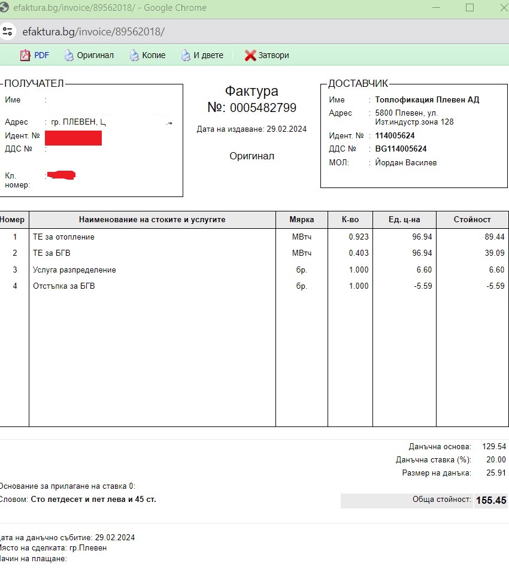The width and height of the screenshot is (509, 572).
Task: Maximize the Chrome popup window
Action: (469, 8)
